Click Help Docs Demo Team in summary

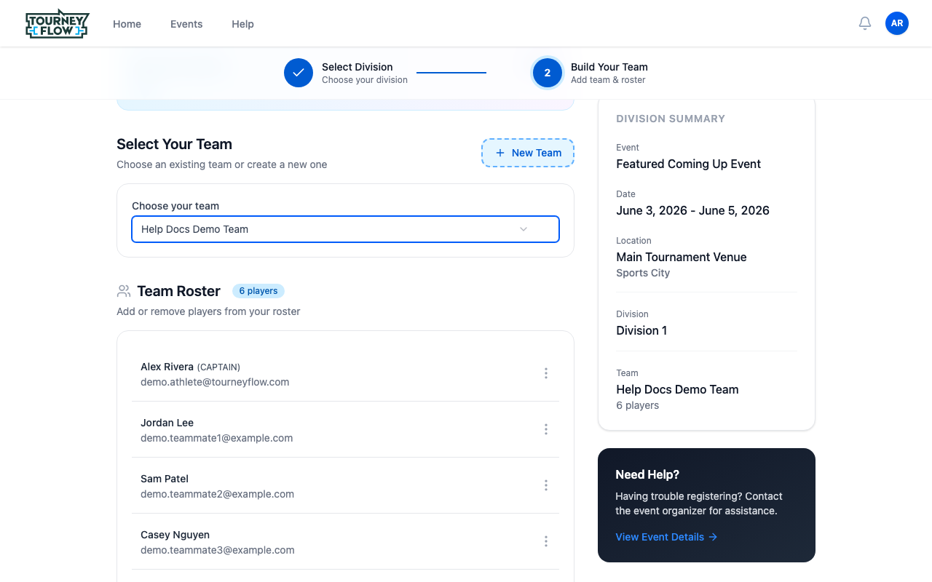tap(677, 389)
